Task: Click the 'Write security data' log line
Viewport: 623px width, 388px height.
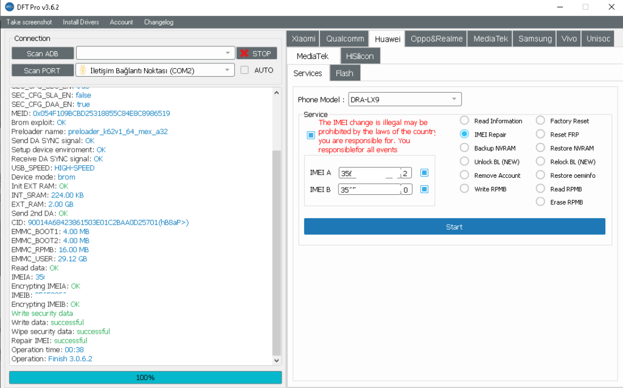Action: (42, 313)
